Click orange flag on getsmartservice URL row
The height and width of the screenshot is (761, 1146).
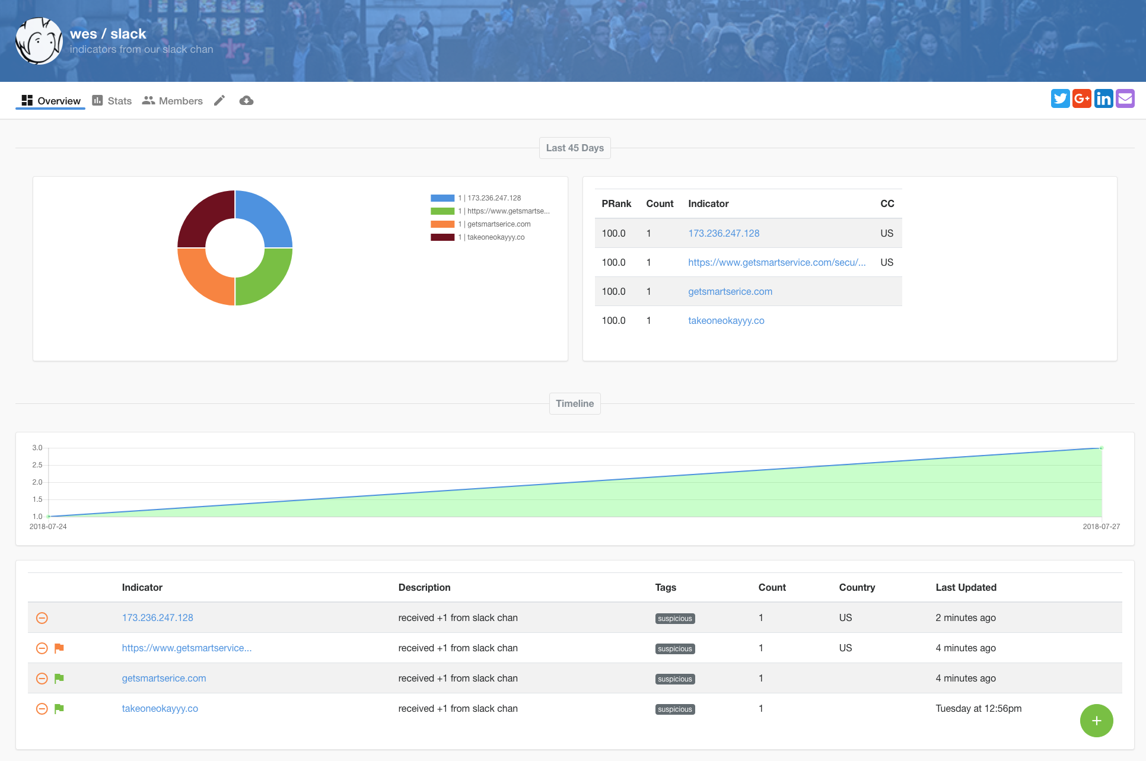59,648
